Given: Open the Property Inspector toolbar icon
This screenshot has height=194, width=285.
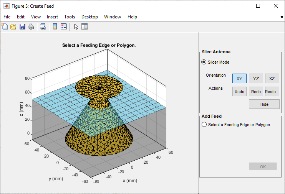Looking at the screenshot, I should (x=85, y=26).
